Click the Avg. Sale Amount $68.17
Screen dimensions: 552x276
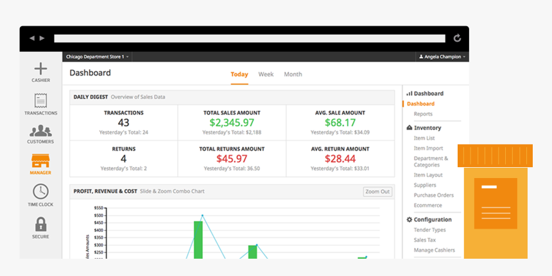[x=340, y=122]
